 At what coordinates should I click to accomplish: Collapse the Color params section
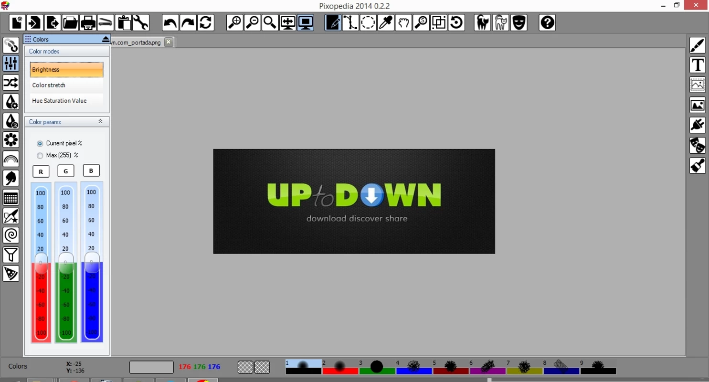[100, 122]
